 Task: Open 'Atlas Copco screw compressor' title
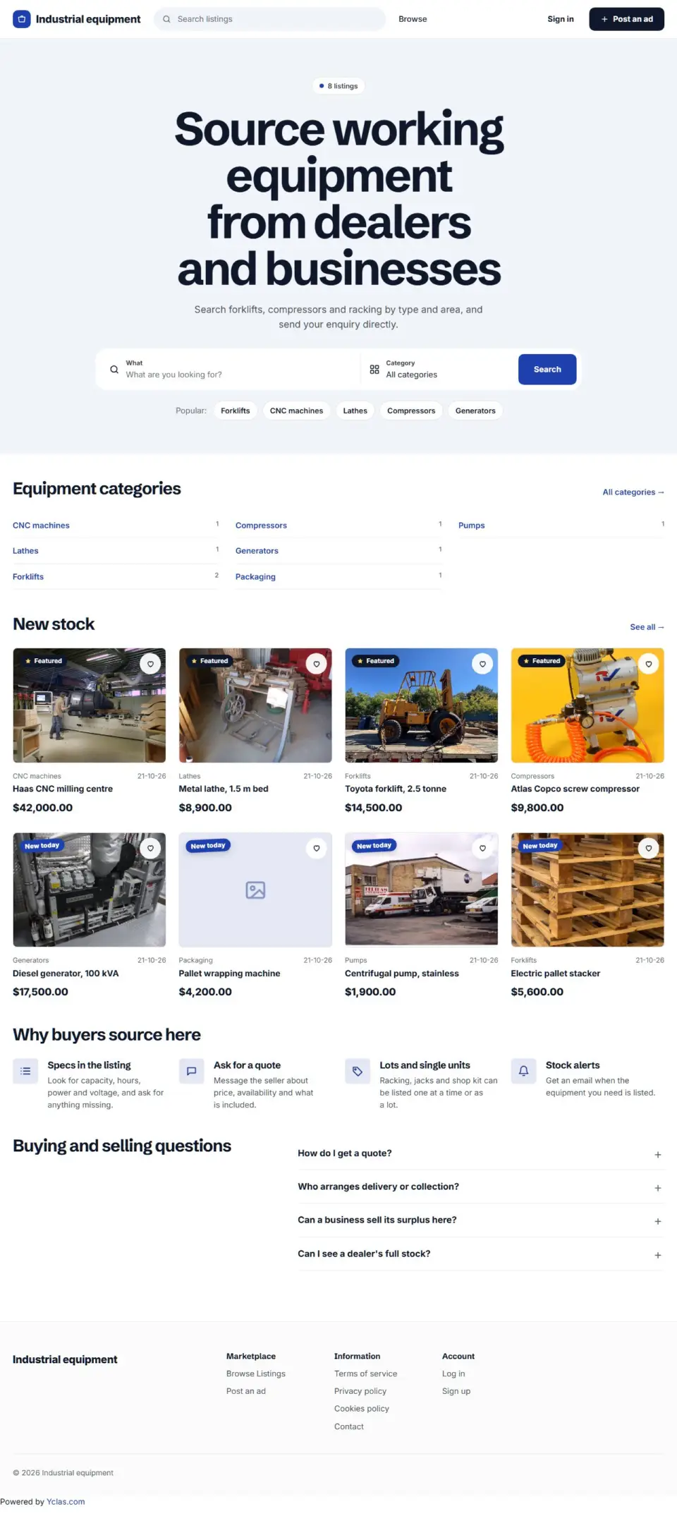(x=575, y=789)
